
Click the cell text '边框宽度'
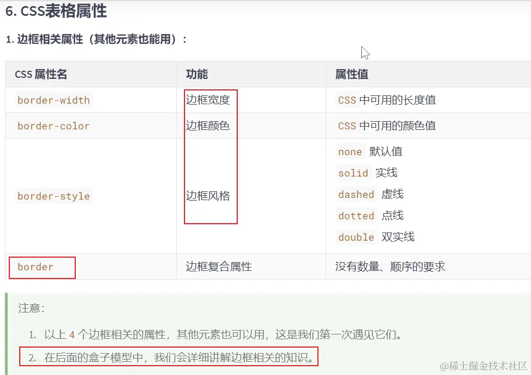coord(208,100)
